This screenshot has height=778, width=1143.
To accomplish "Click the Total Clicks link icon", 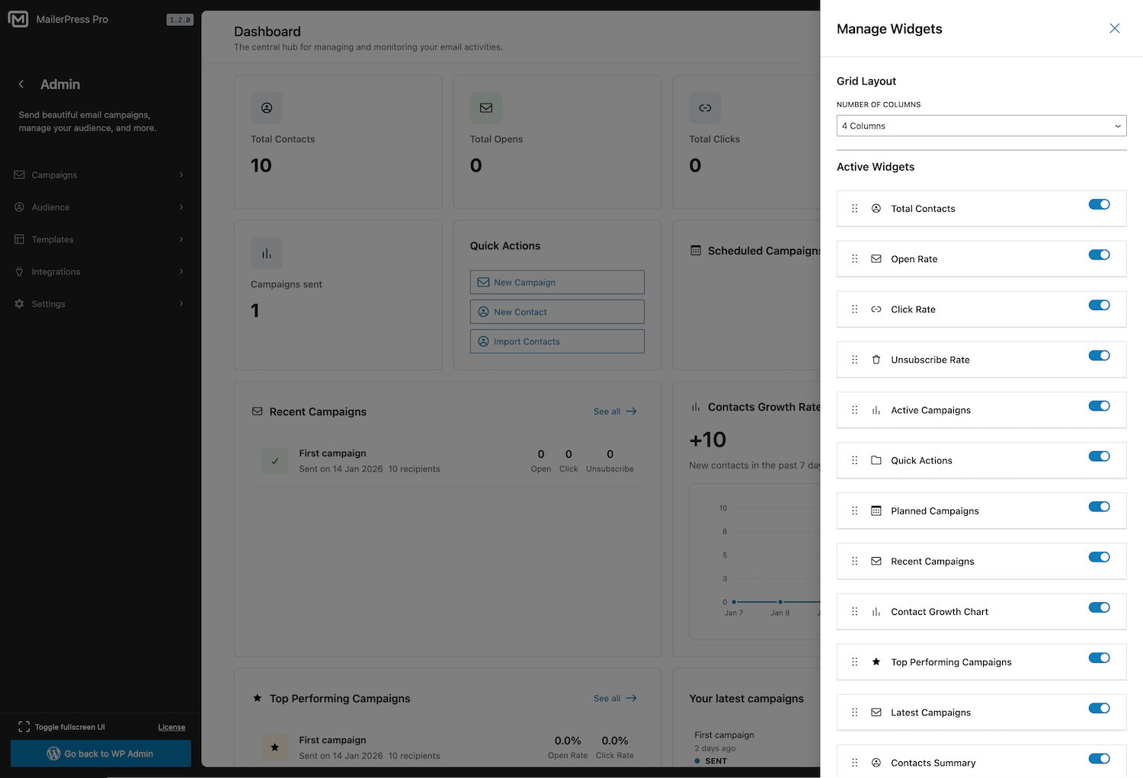I will (x=705, y=107).
